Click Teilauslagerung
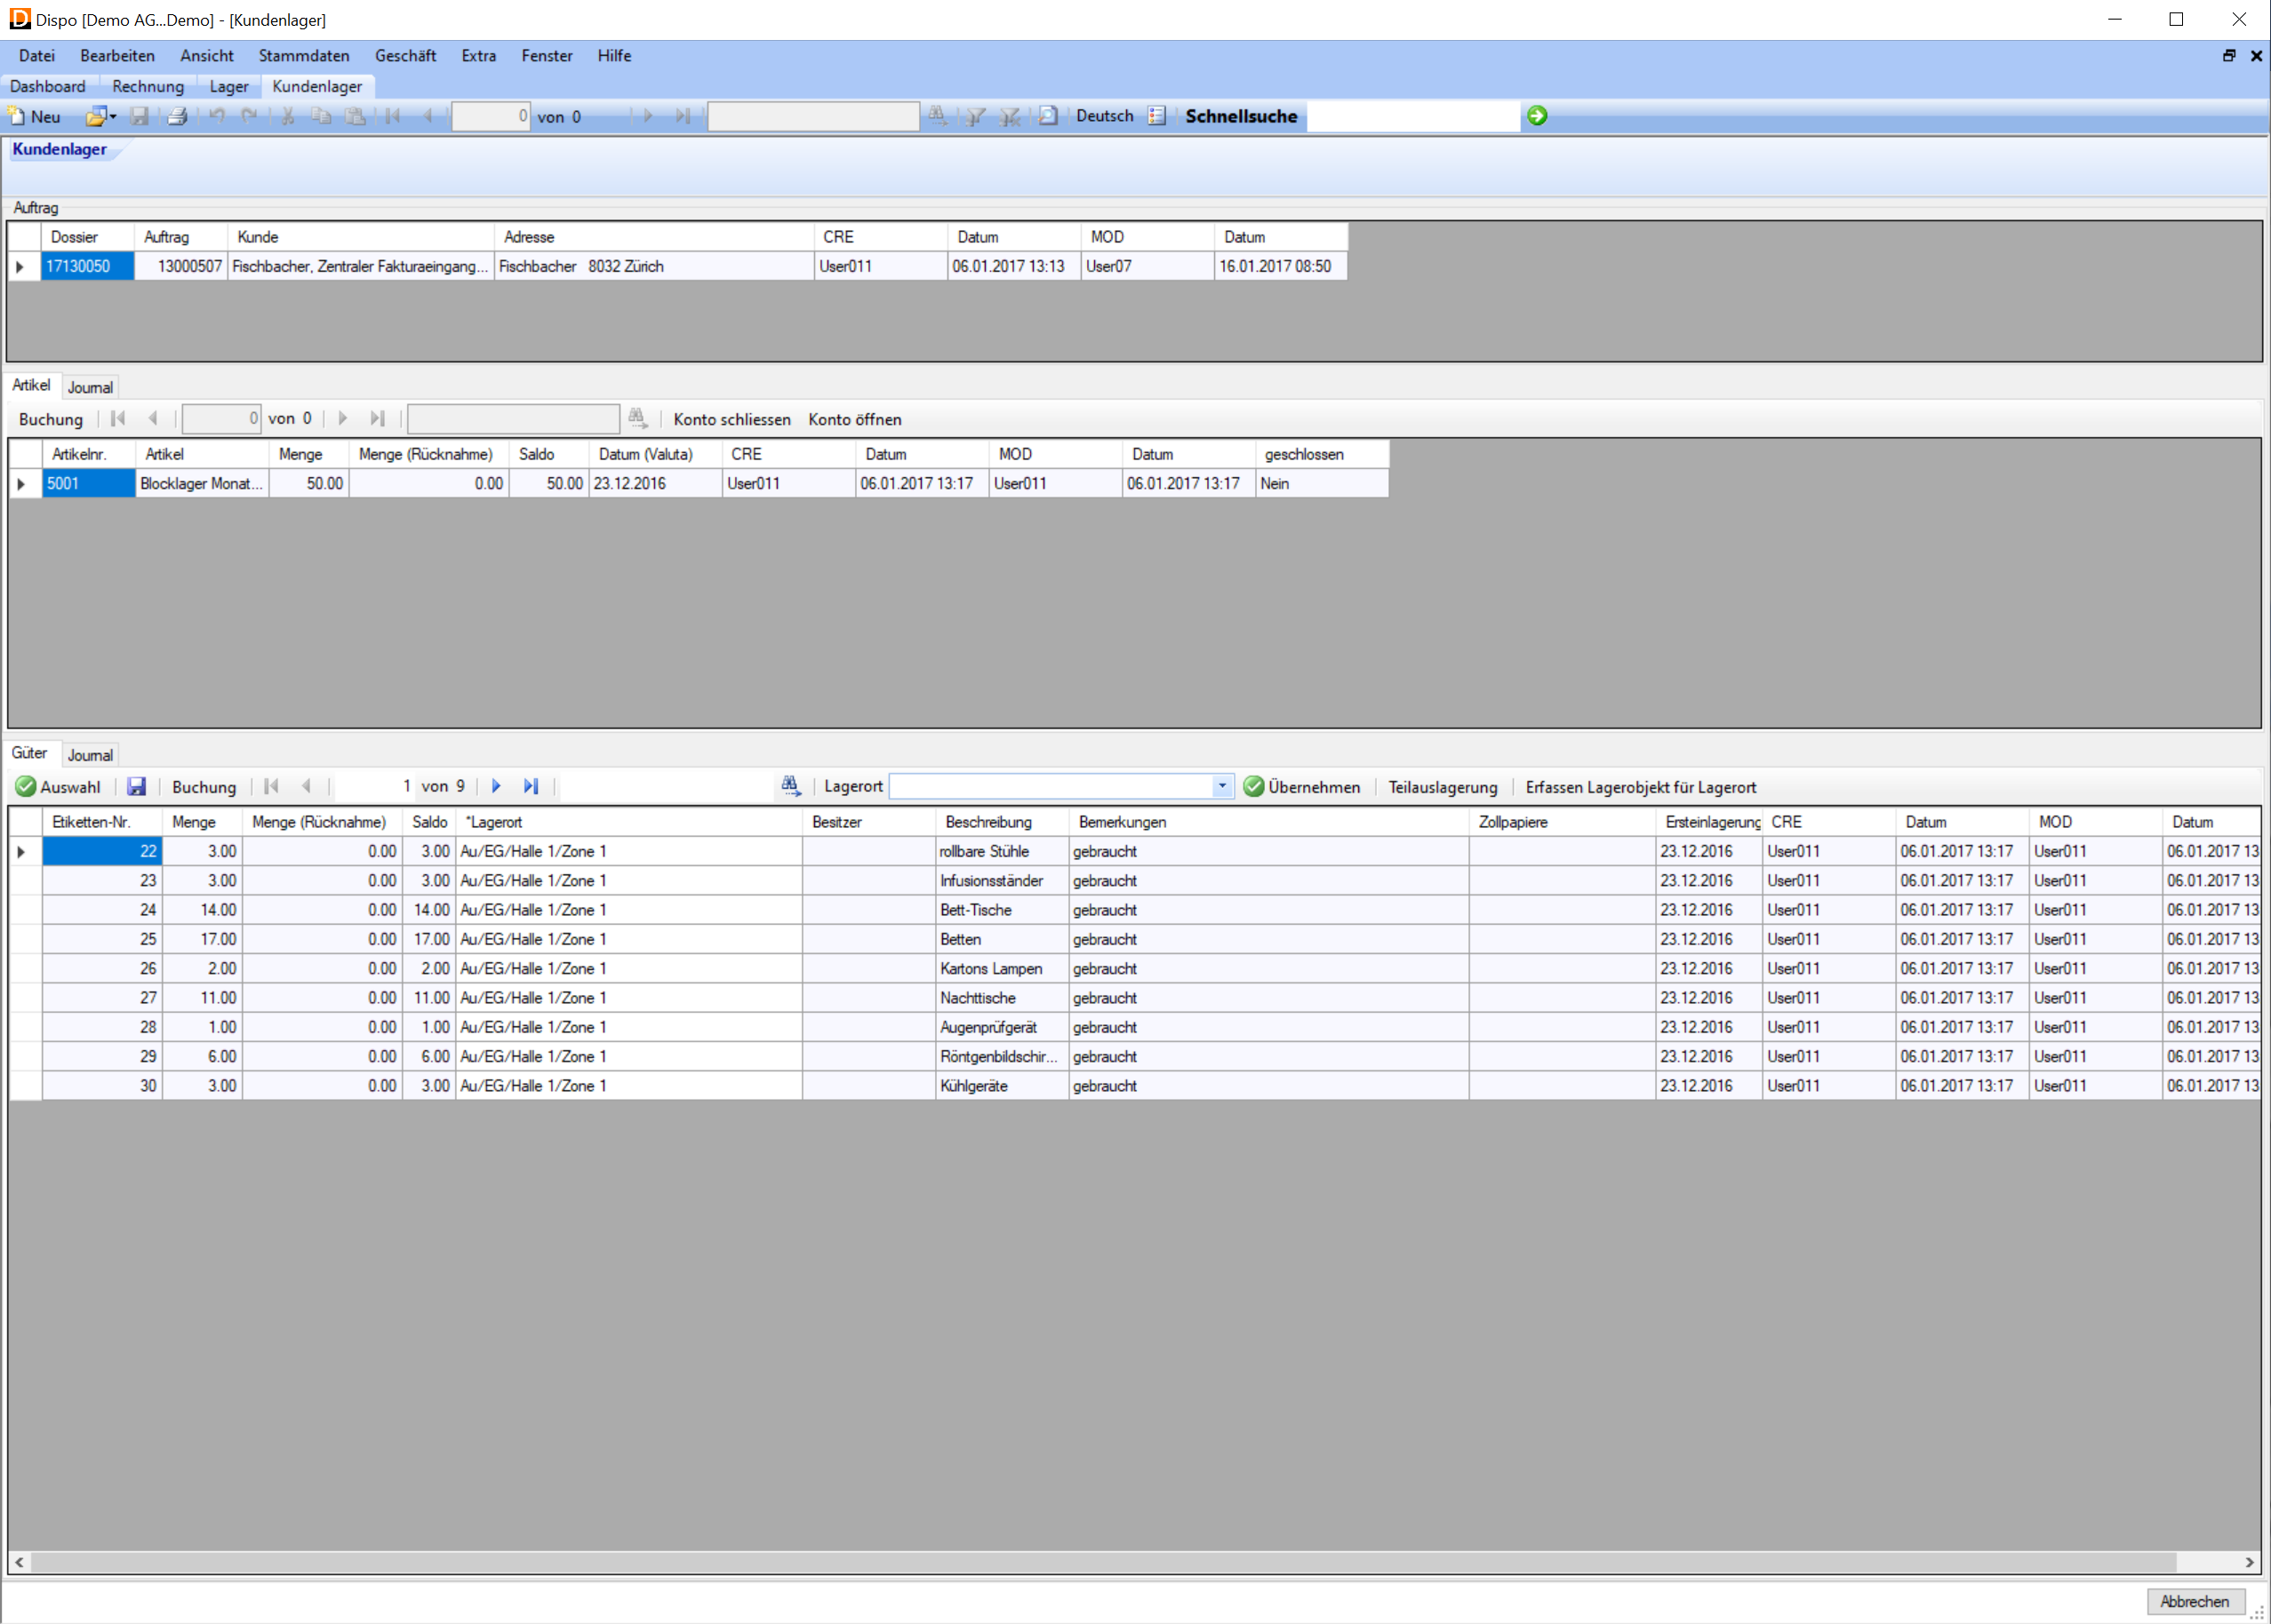Image resolution: width=2271 pixels, height=1624 pixels. coord(1443,787)
